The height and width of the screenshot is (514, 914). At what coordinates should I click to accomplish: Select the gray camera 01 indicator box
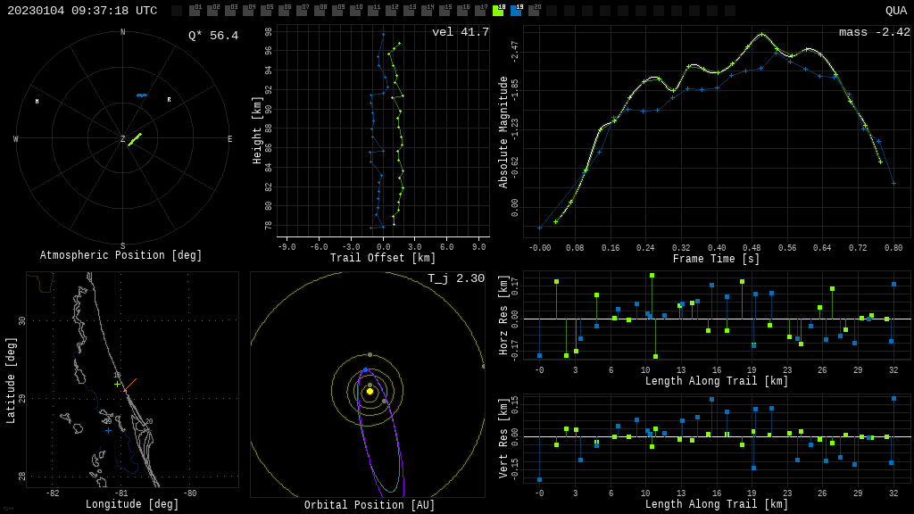point(195,11)
